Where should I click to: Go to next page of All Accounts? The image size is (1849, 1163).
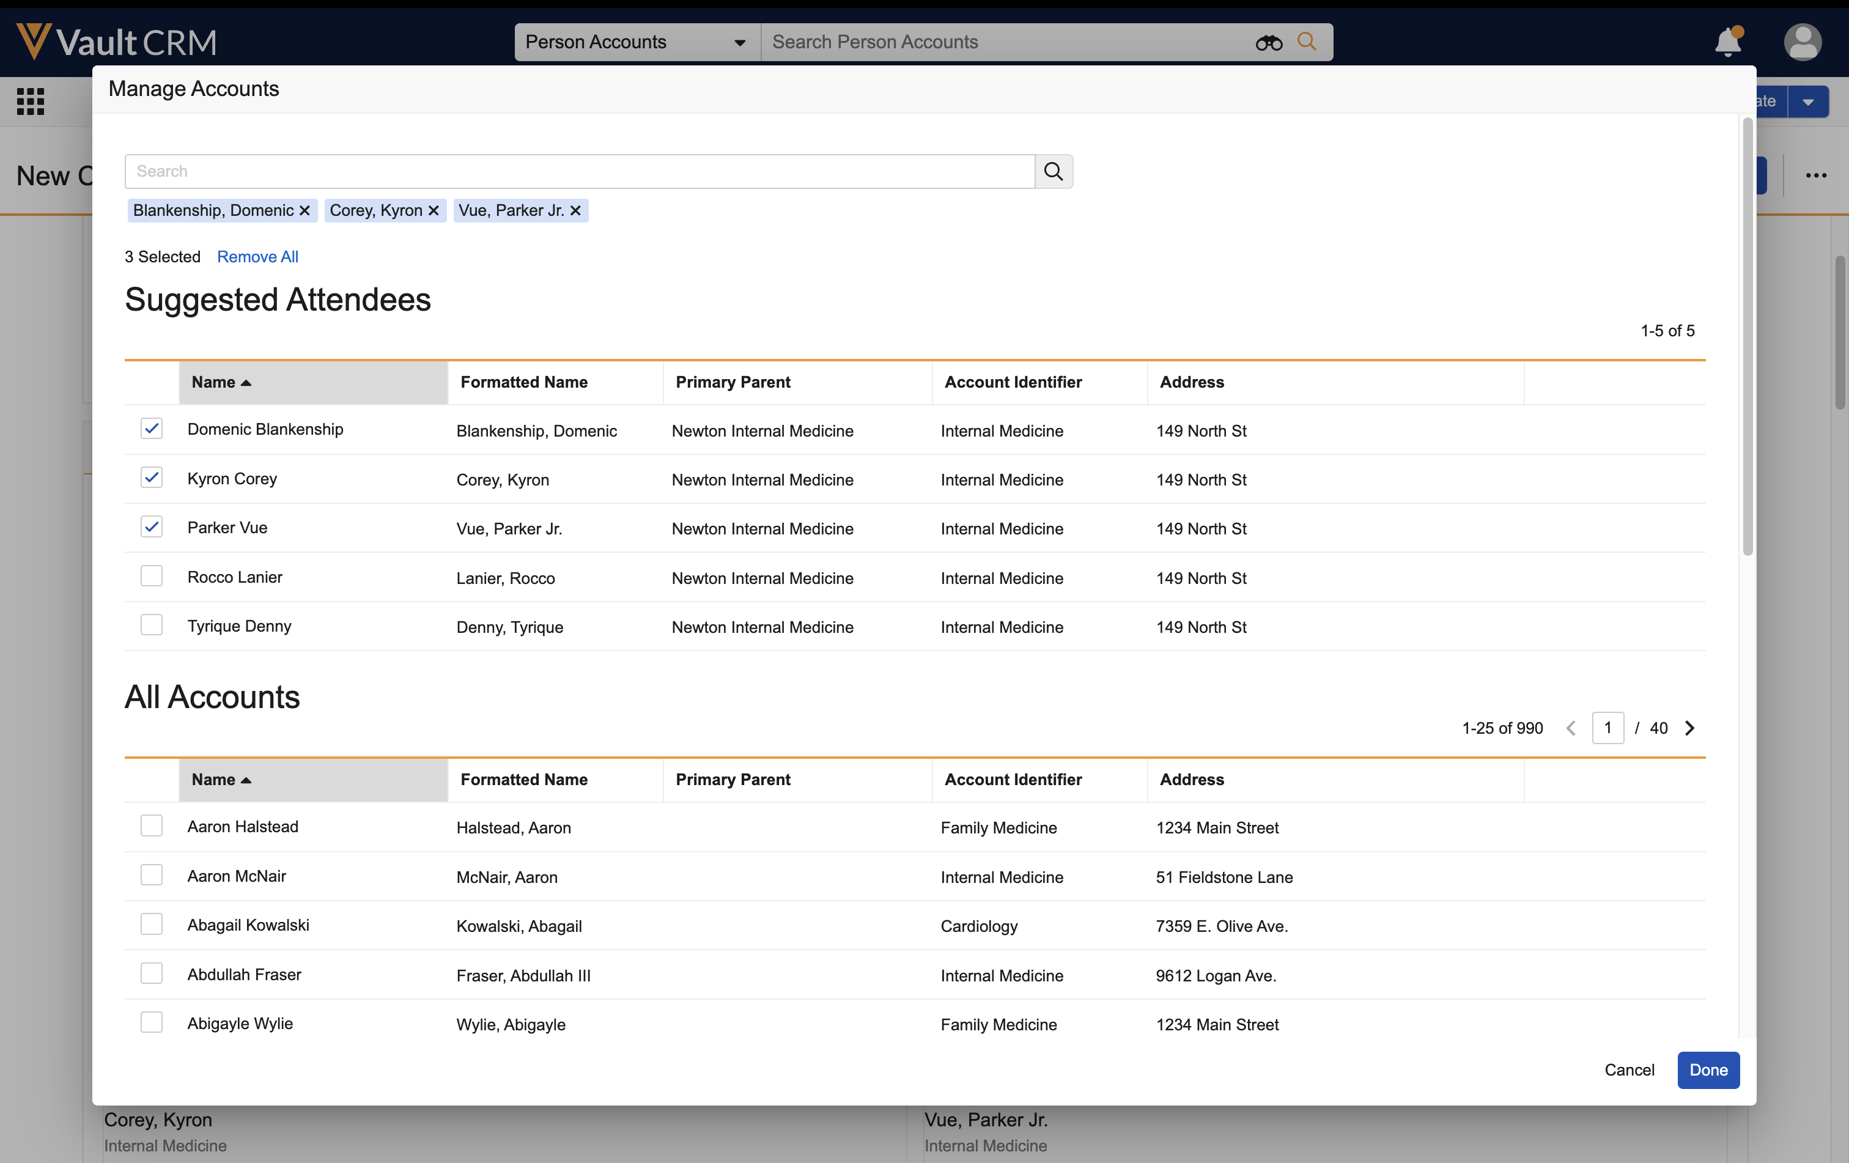click(x=1689, y=728)
